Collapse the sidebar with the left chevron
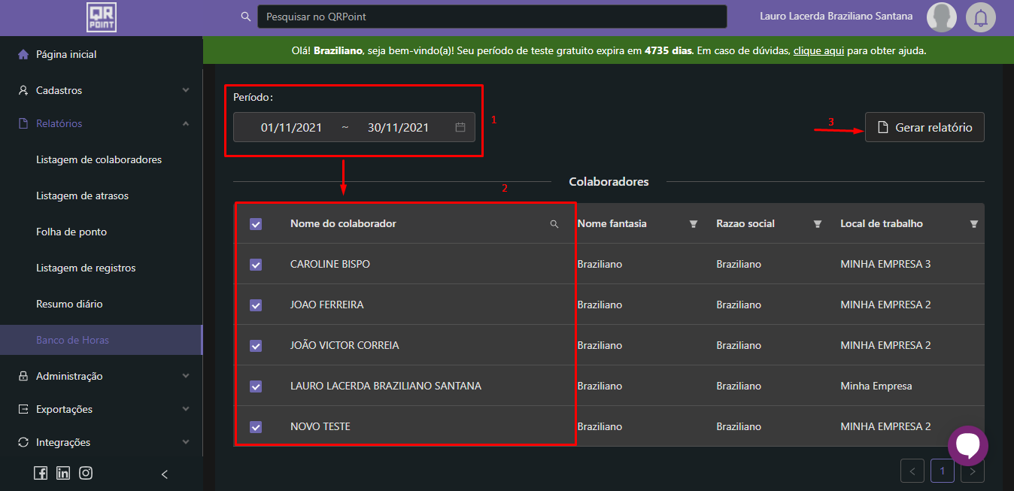This screenshot has height=491, width=1014. pyautogui.click(x=165, y=474)
